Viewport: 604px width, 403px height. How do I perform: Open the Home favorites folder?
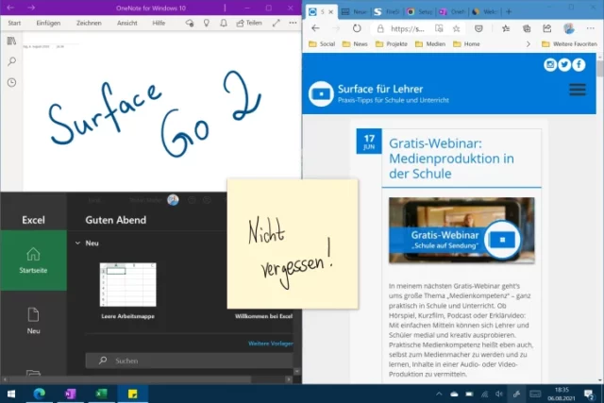pyautogui.click(x=466, y=44)
